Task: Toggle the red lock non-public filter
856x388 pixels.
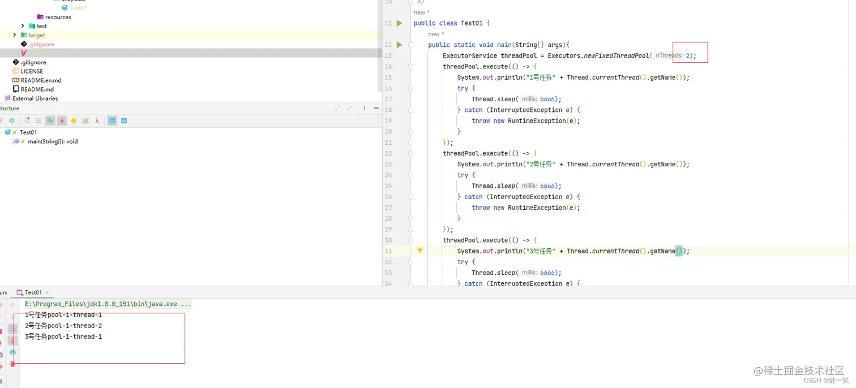Action: 62,121
